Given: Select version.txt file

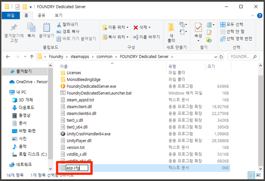Looking at the screenshot, I should [75, 147].
